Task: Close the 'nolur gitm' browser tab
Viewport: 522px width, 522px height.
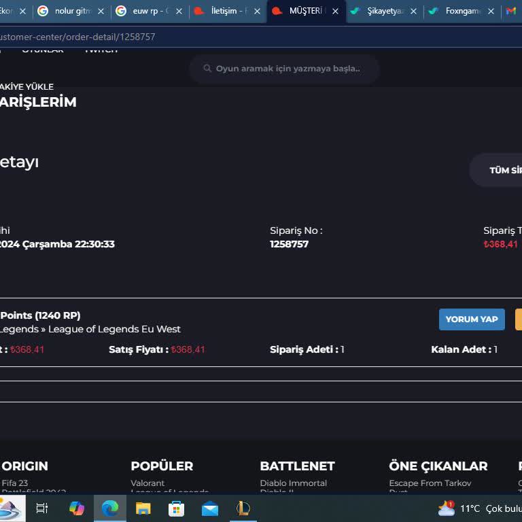Action: pos(101,12)
